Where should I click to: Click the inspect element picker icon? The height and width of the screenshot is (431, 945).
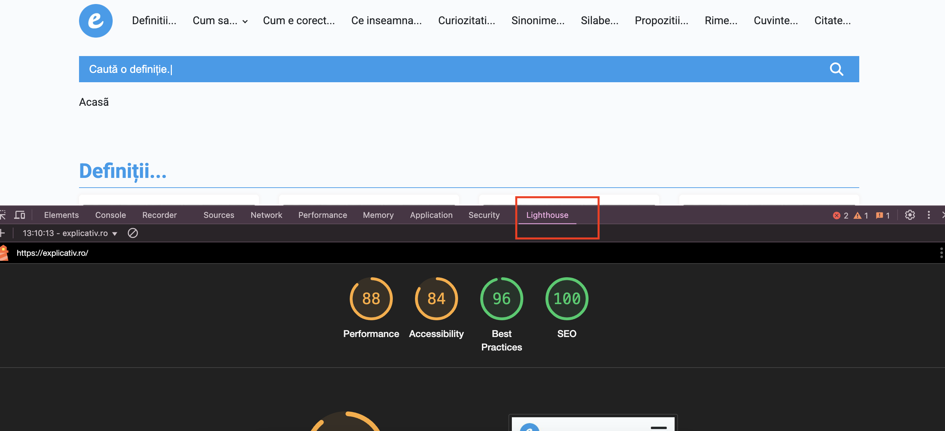click(x=3, y=215)
